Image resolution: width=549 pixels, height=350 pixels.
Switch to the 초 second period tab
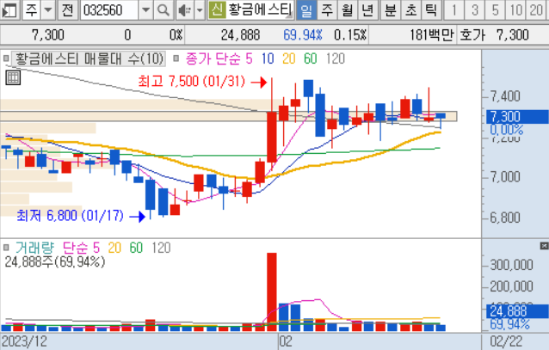tap(411, 10)
